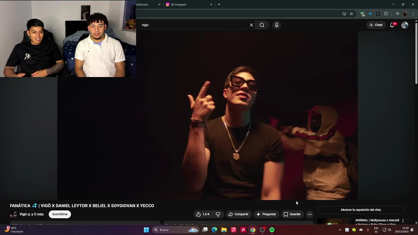The height and width of the screenshot is (235, 418).
Task: Show the chat replay panel
Action: pyautogui.click(x=361, y=210)
